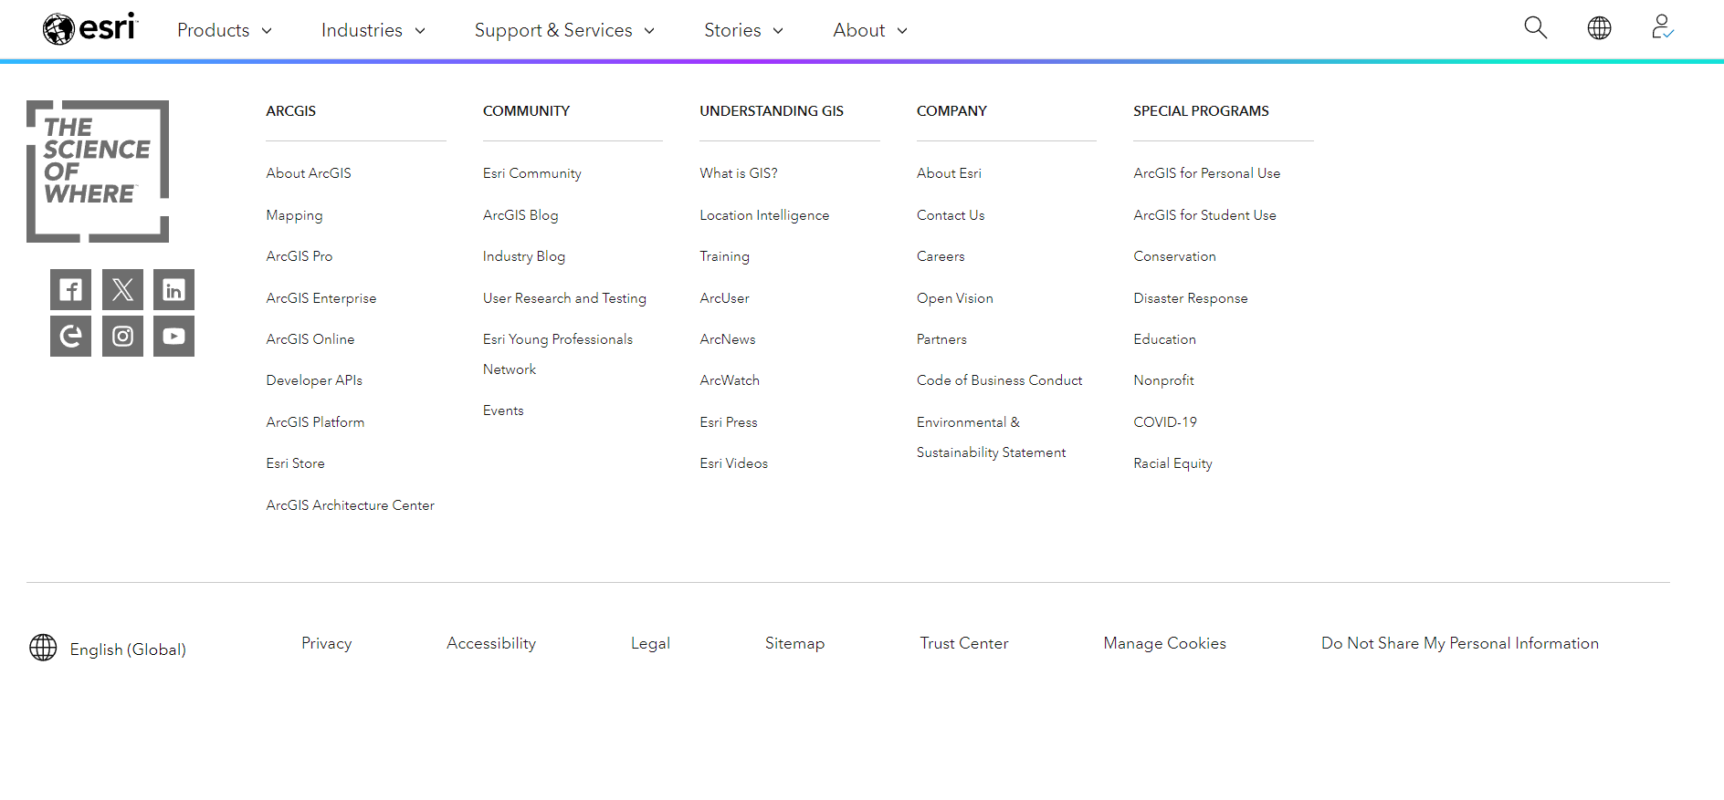Viewport: 1724px width, 800px height.
Task: Open ArcGIS Architecture Center link
Action: point(351,505)
